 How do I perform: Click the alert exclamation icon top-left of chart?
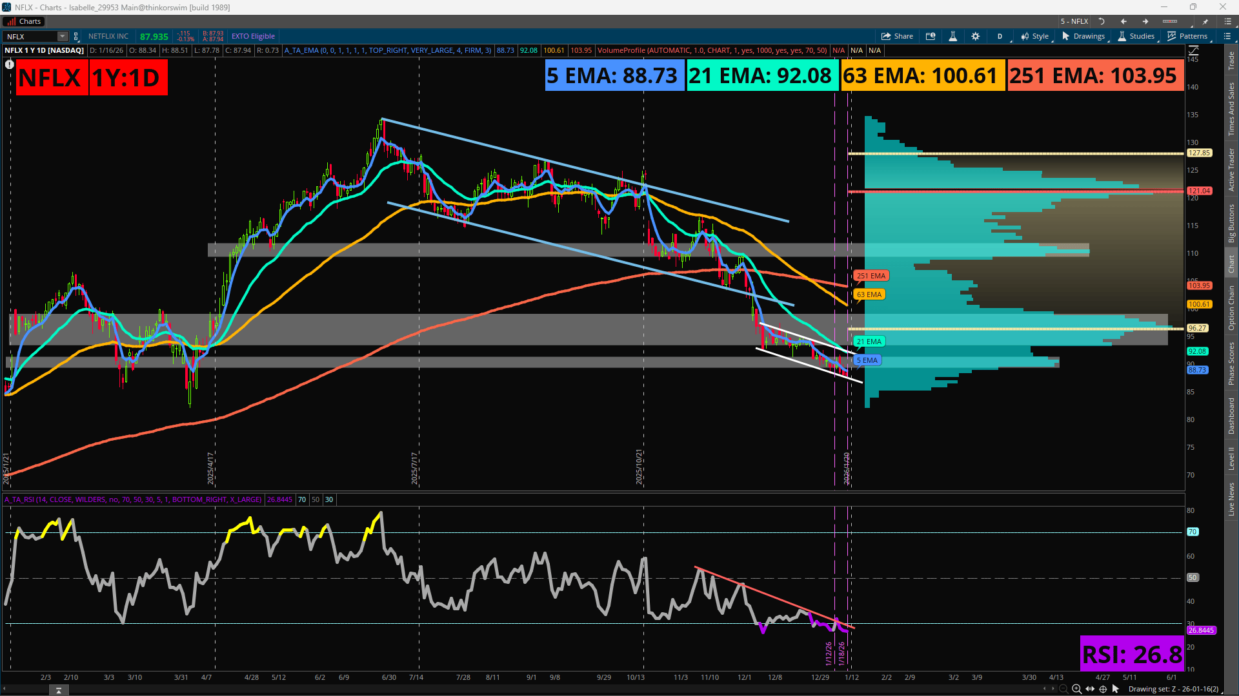(x=9, y=64)
